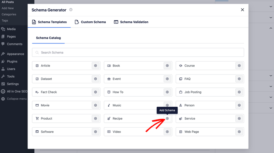Close the Schema Generator modal
Screen dimensions: 274x153
243,10
